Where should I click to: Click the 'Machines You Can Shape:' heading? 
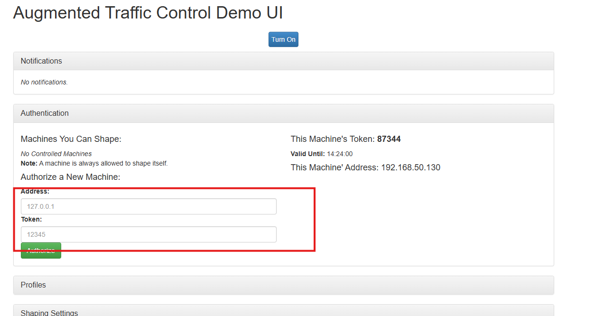coord(71,139)
